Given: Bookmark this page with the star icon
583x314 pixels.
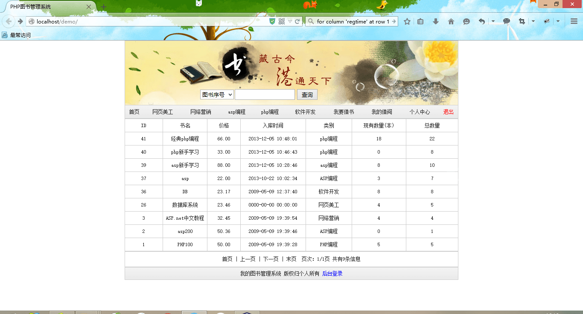Looking at the screenshot, I should point(407,21).
